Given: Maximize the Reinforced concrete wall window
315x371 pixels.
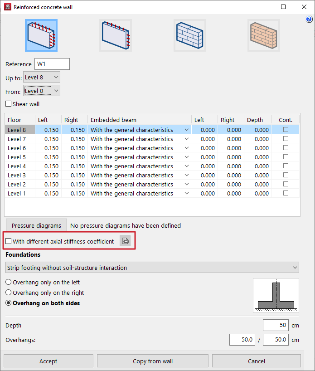Looking at the screenshot, I should pos(283,7).
